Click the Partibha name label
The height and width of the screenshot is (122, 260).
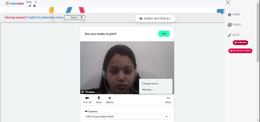point(90,92)
